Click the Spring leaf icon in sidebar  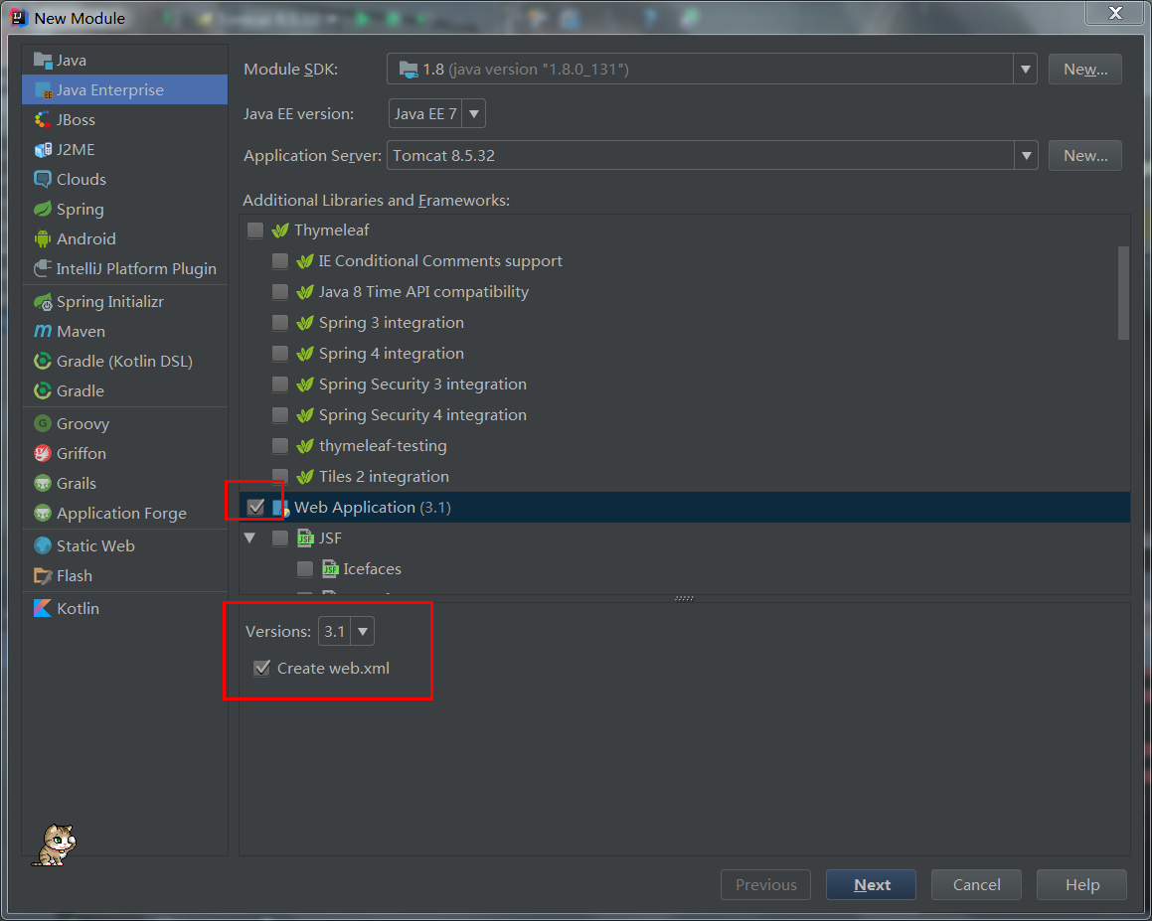(x=43, y=210)
